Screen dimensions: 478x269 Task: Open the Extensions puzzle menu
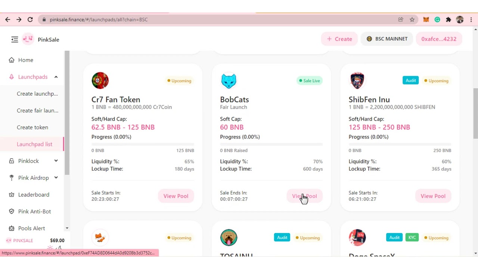point(448,19)
